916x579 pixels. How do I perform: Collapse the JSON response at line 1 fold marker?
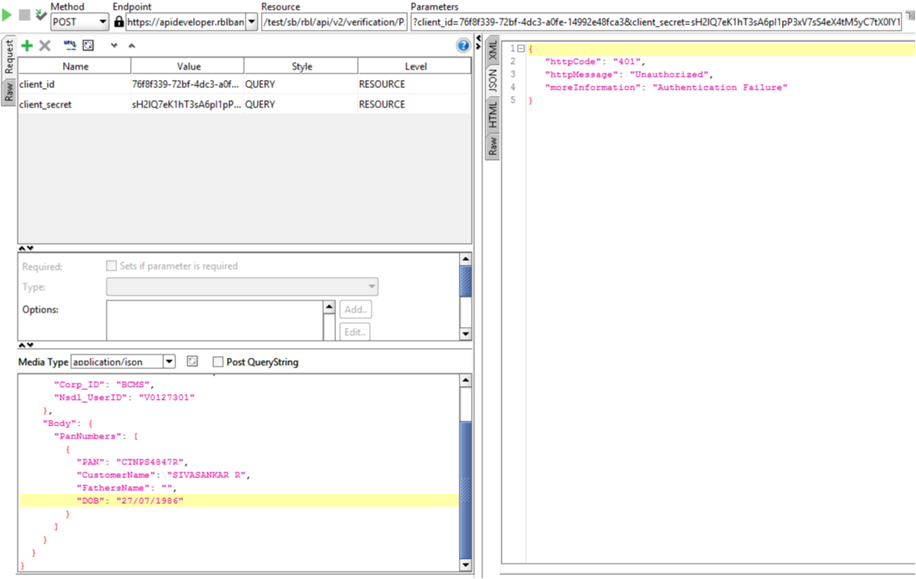tap(521, 48)
